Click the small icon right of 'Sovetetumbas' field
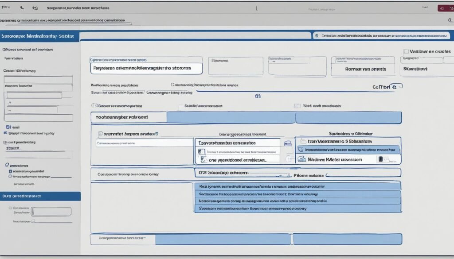Screen dimensions: 454x259 [287, 143]
